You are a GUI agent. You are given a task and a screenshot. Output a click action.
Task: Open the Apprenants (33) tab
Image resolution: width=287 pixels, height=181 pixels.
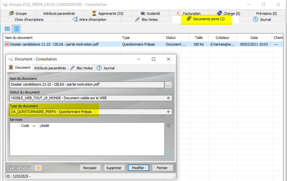coord(108,13)
